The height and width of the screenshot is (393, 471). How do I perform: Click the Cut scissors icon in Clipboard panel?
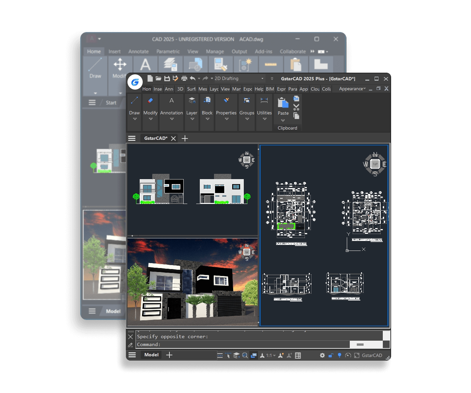coord(296,107)
